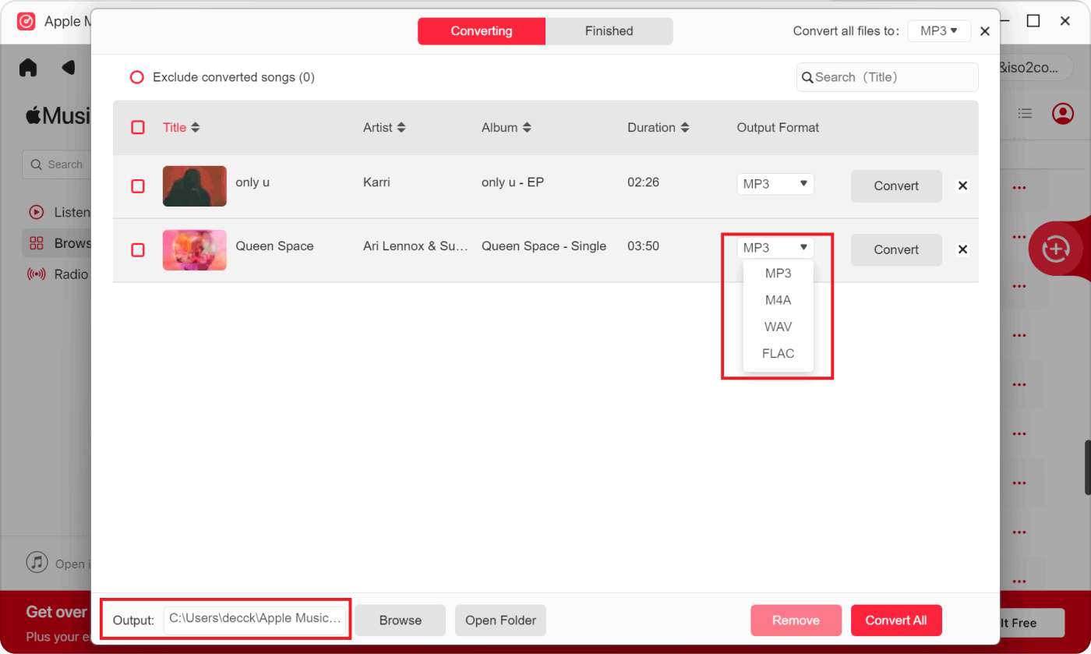1091x654 pixels.
Task: Remove Queen Space from the list
Action: pos(962,250)
